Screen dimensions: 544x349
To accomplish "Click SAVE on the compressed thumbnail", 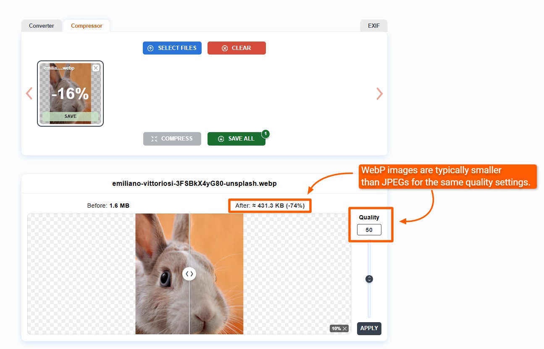I will [70, 116].
